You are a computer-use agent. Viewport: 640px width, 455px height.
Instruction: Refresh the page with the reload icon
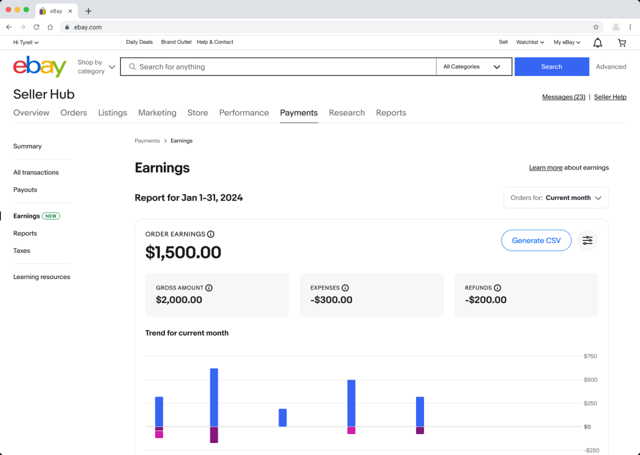[36, 27]
